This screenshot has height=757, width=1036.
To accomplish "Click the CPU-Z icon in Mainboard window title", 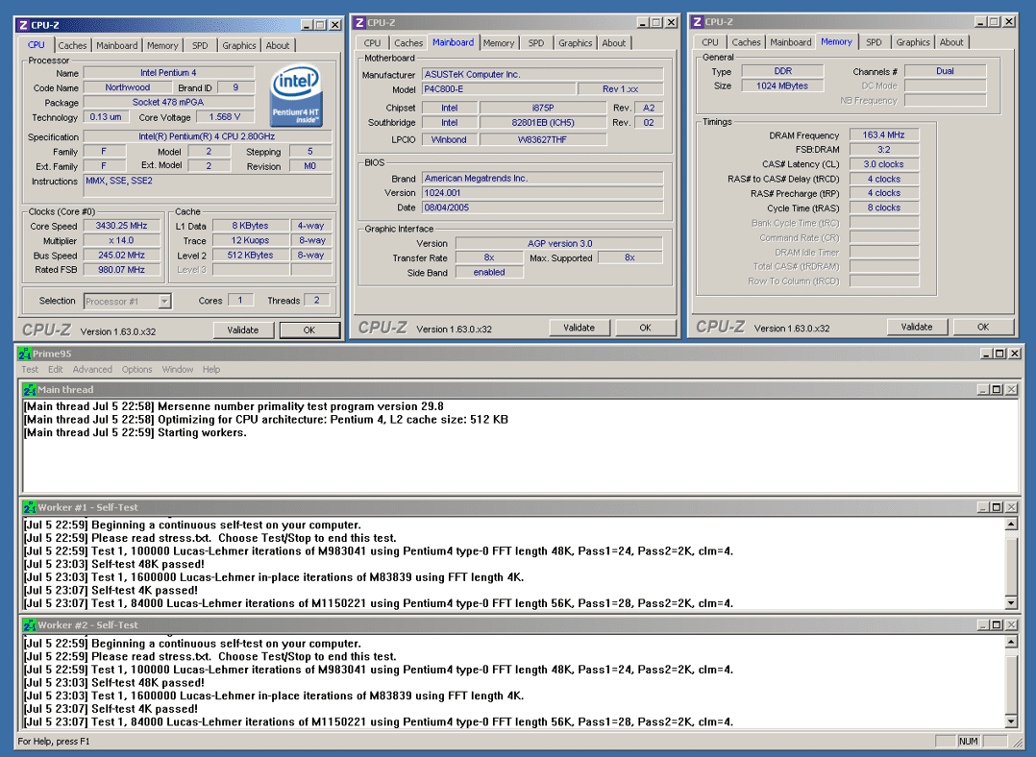I will coord(359,22).
